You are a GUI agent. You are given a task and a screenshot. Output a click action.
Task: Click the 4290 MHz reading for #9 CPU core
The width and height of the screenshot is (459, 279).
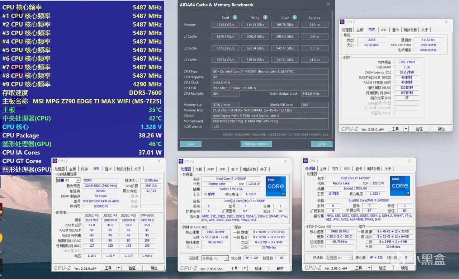(x=147, y=84)
